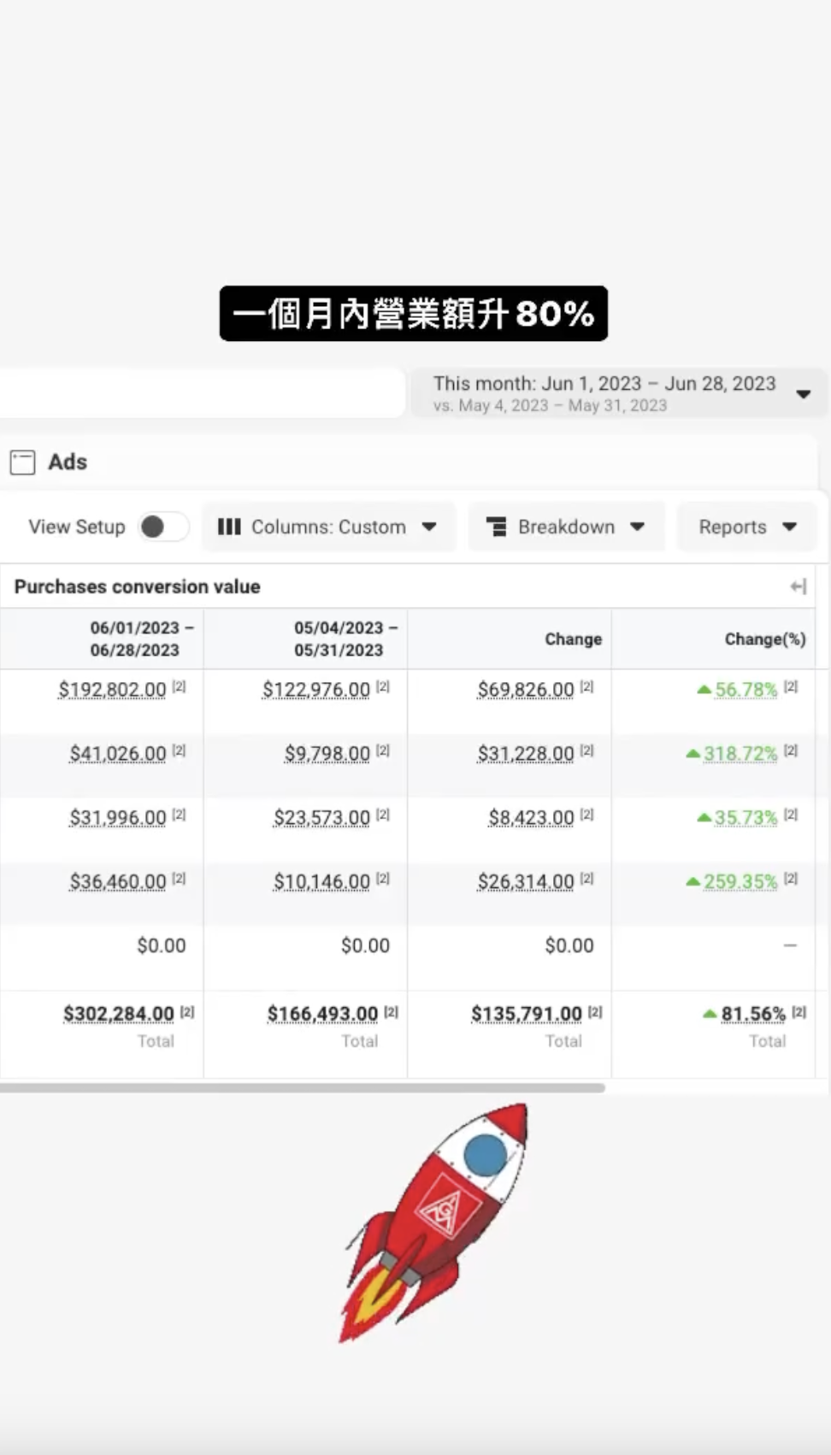Viewport: 831px width, 1455px height.
Task: Open the Reports dropdown menu
Action: [x=746, y=527]
